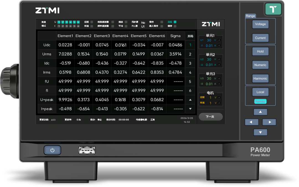Click the page-down triangle beside I+peak row
Viewport: 299px width, 187px height.
[190, 109]
